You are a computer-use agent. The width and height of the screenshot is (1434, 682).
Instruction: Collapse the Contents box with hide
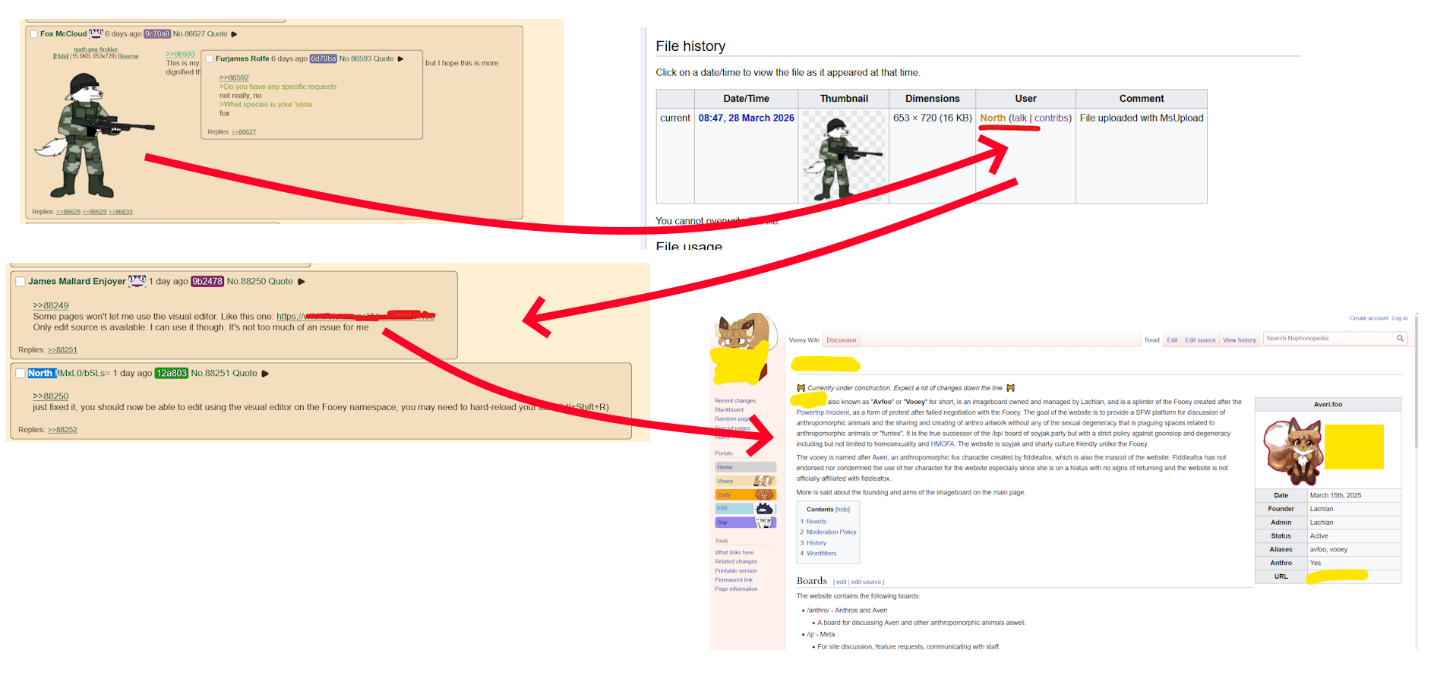(843, 510)
